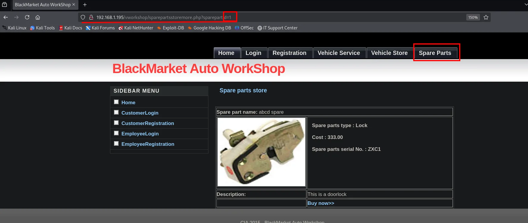Viewport: 528px width, 223px height.
Task: Bookmark this page with the star icon
Action: [x=486, y=17]
